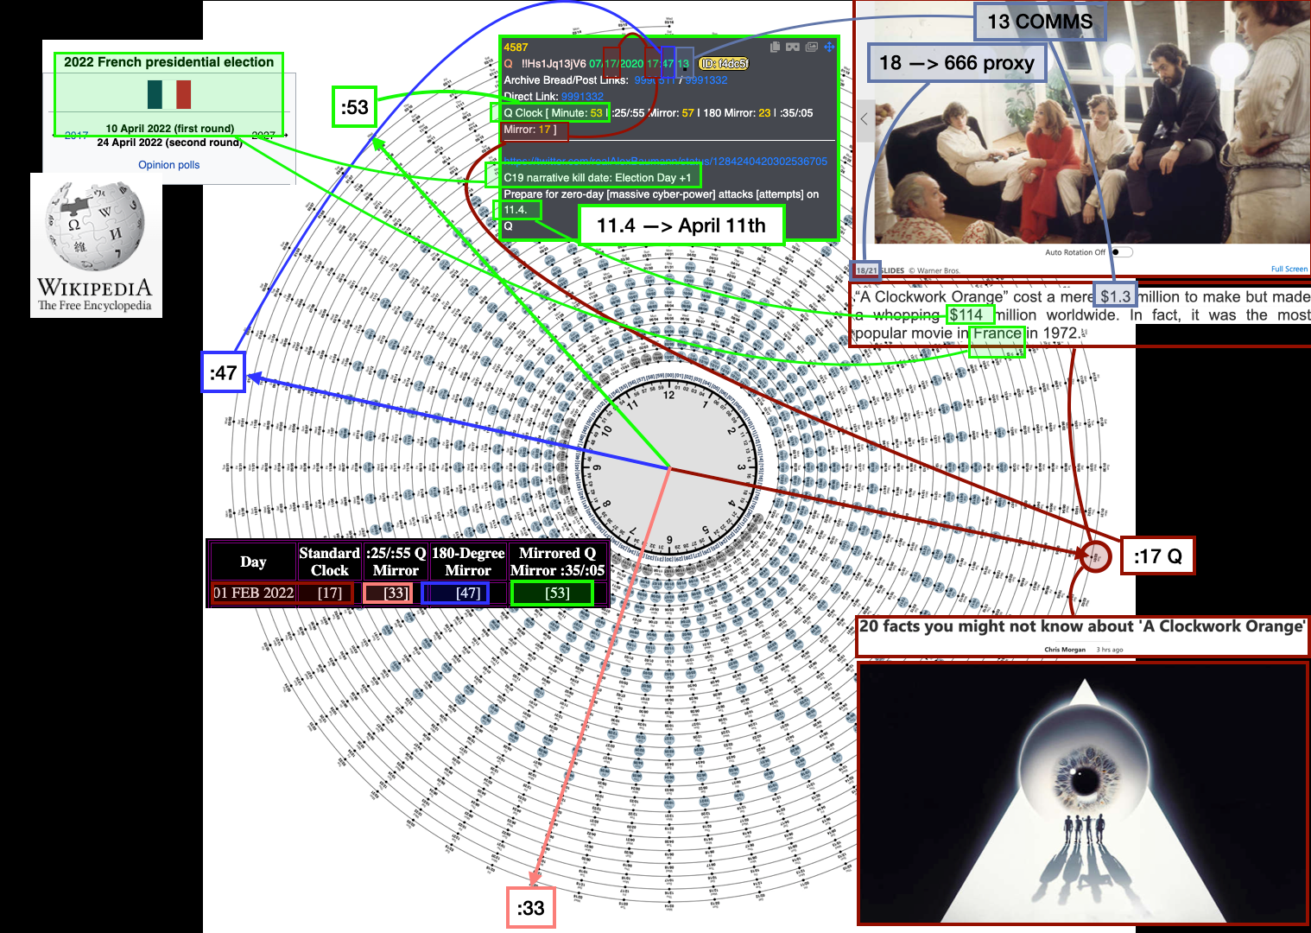Toggle the Auto Rotation switch
Image resolution: width=1311 pixels, height=933 pixels.
(x=1122, y=252)
